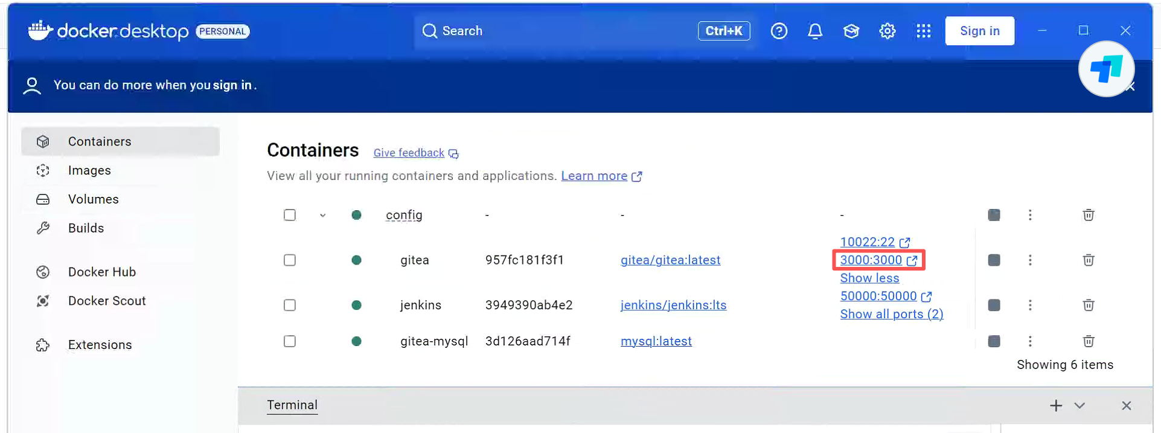Select the jenkins container checkbox
Viewport: 1161px width, 433px height.
click(290, 305)
